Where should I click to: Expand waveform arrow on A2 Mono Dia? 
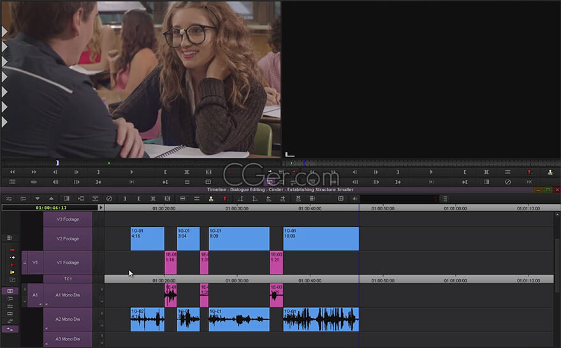[47, 328]
